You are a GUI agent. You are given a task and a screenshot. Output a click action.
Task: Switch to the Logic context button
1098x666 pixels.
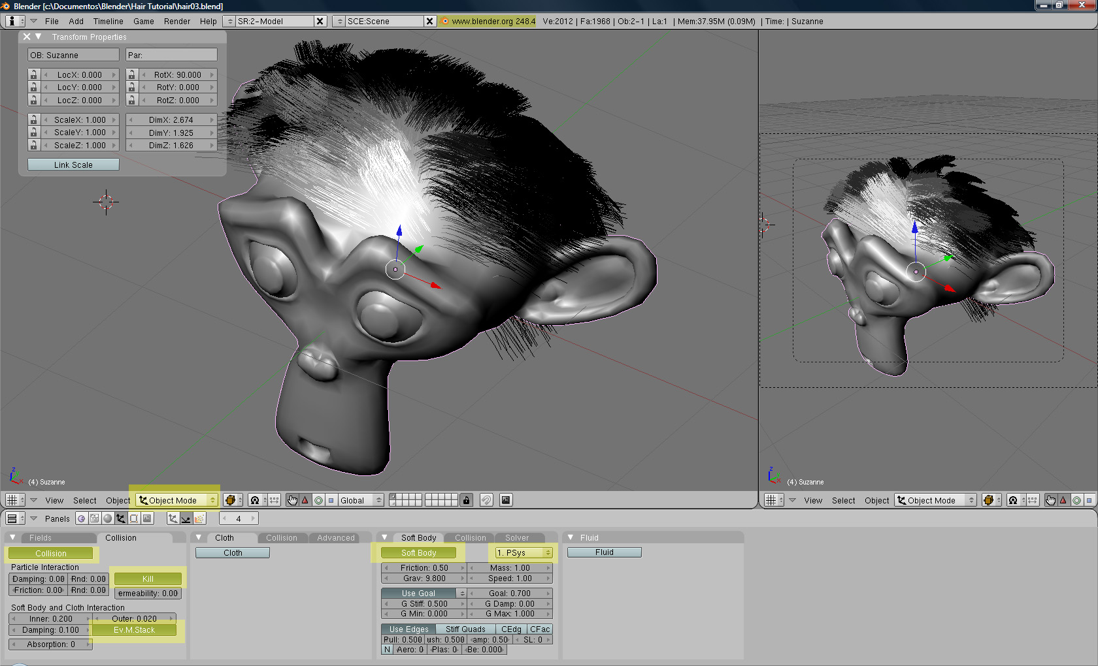tap(81, 518)
